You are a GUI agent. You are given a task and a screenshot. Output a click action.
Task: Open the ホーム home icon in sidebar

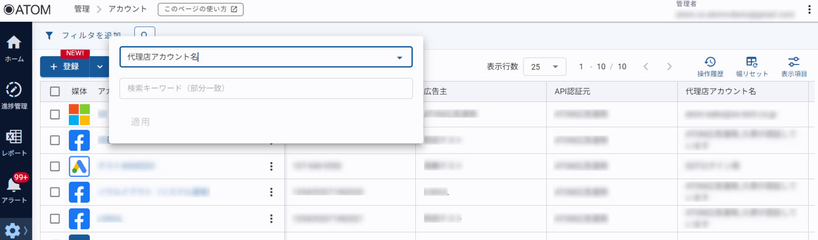[x=14, y=48]
